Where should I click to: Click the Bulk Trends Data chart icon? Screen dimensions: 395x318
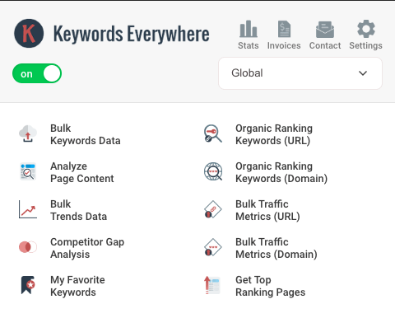(28, 209)
